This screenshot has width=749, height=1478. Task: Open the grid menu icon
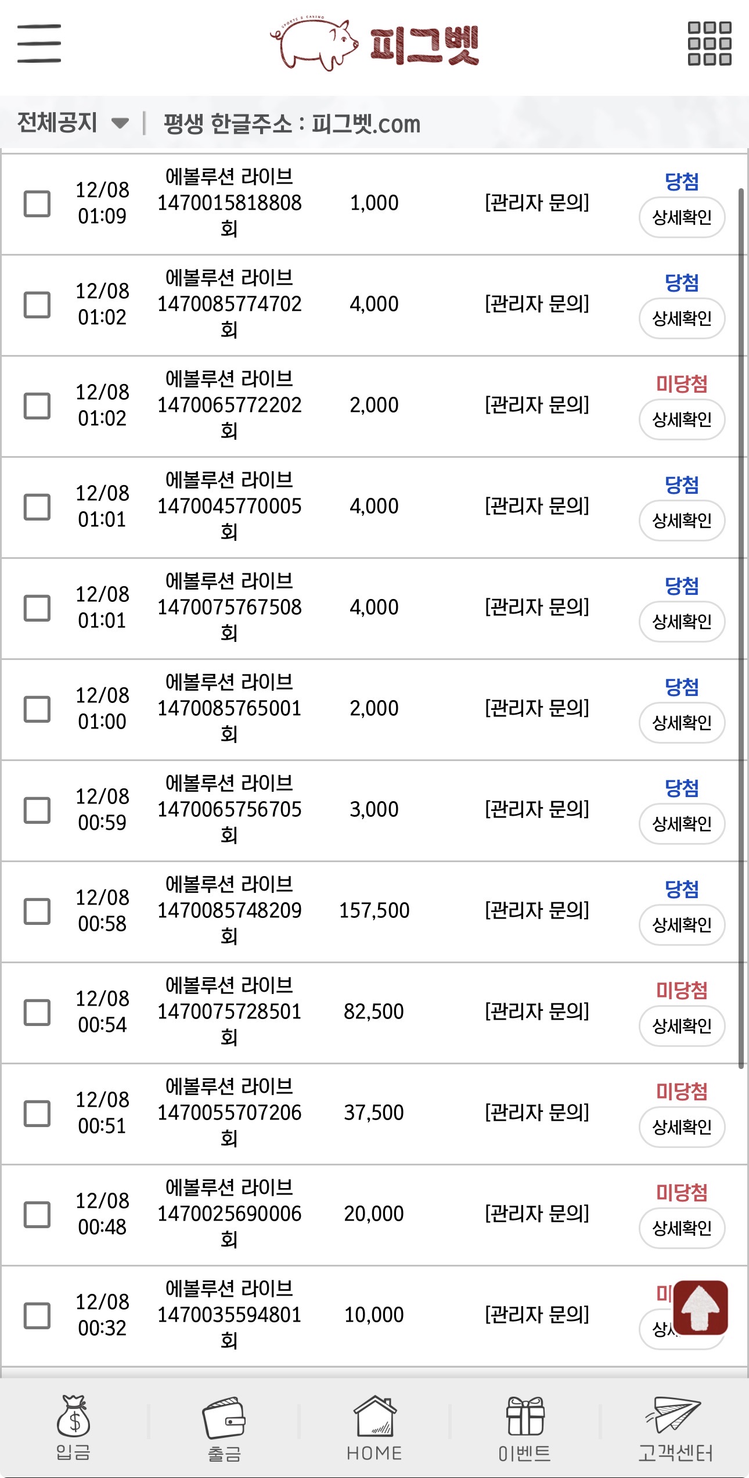pyautogui.click(x=709, y=44)
